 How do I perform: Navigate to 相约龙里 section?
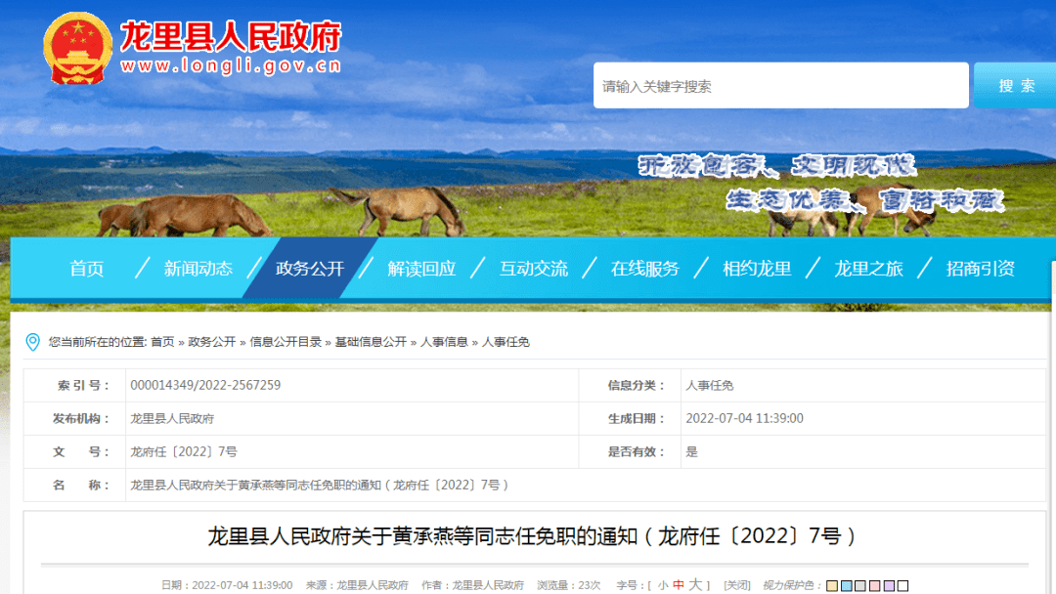click(757, 269)
